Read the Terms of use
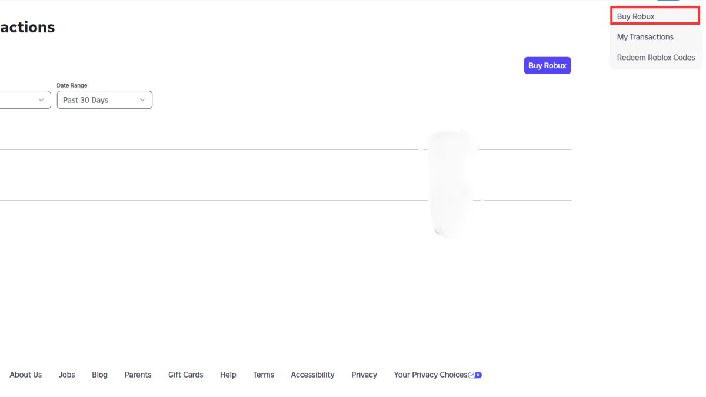Viewport: 706px width, 397px height. [x=264, y=375]
